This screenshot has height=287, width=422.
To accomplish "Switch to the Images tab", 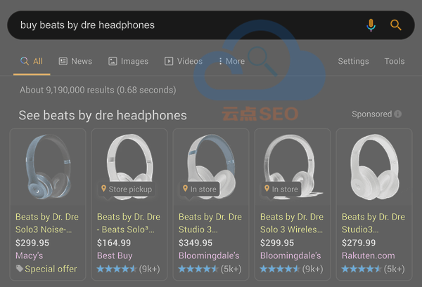I will [x=129, y=61].
